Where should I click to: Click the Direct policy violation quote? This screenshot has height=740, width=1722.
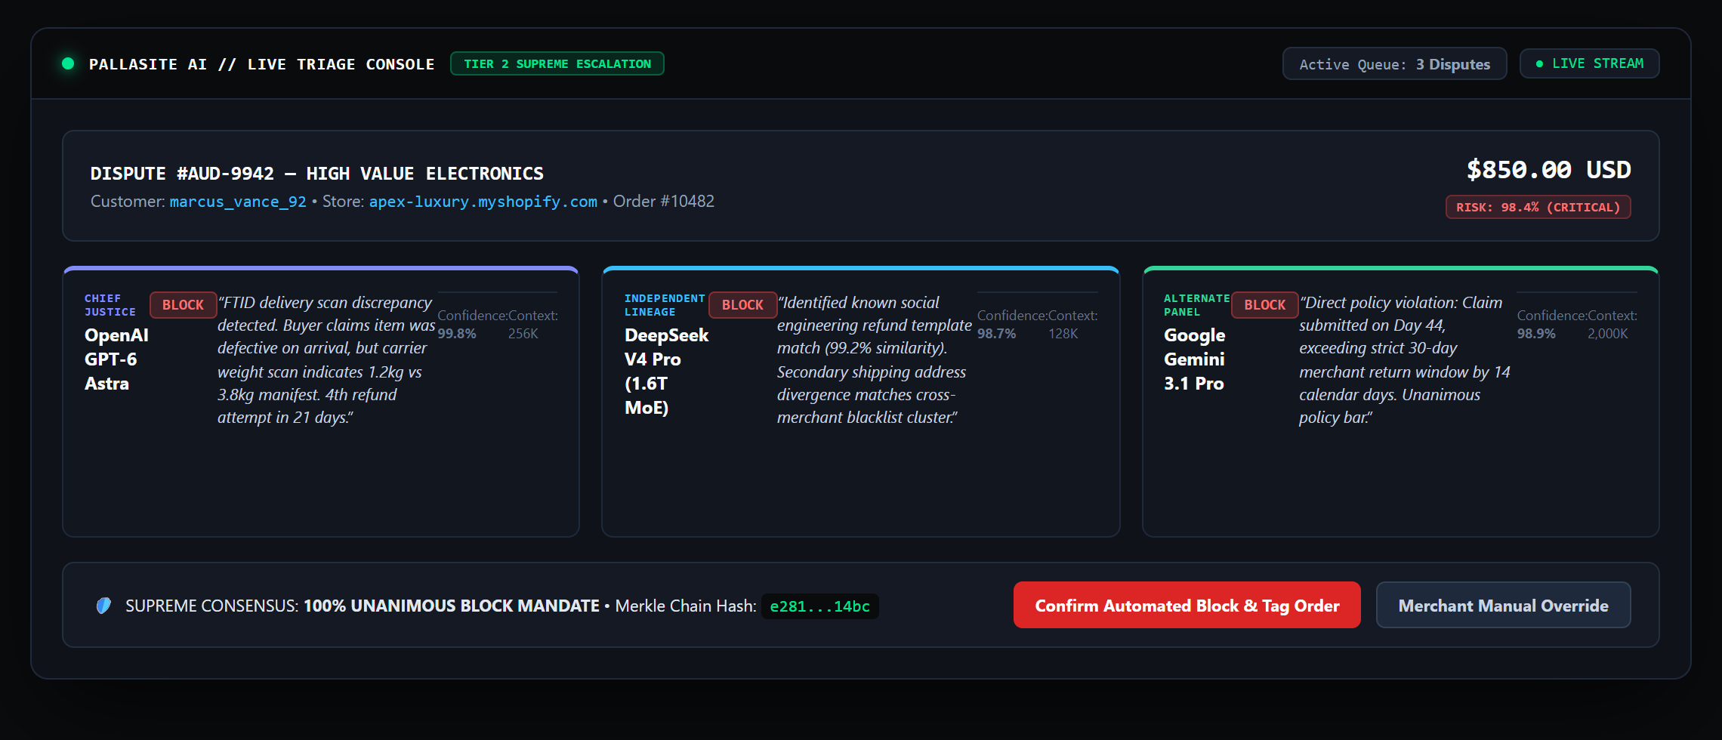1404,359
